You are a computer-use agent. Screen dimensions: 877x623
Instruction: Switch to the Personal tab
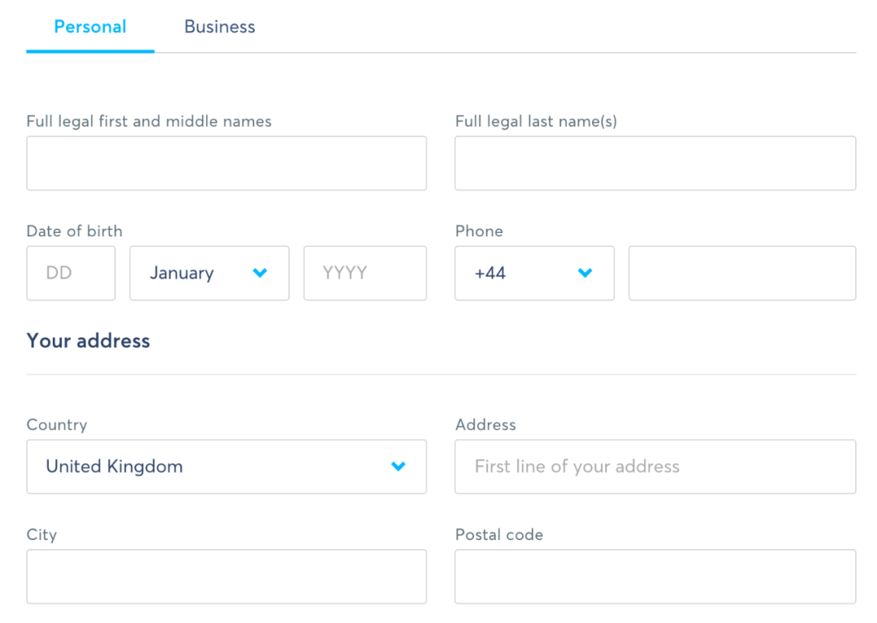tap(90, 27)
